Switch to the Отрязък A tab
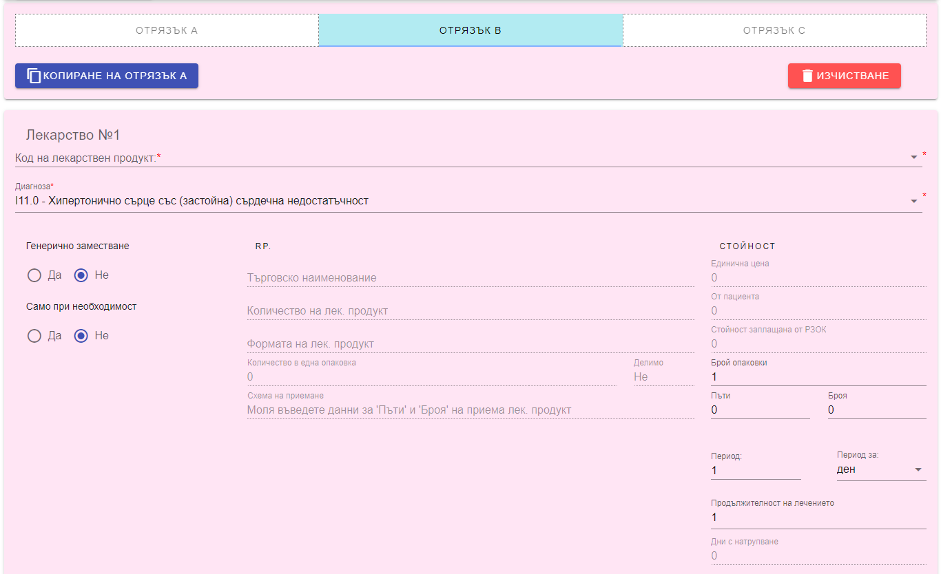This screenshot has height=574, width=941. tap(167, 30)
